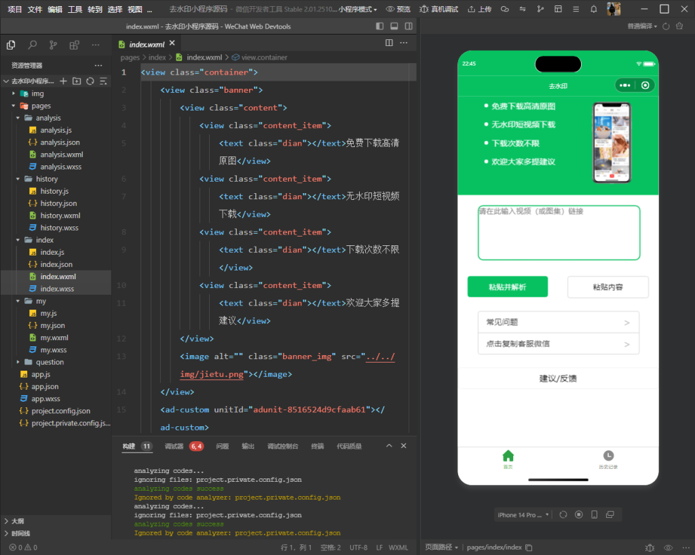Collapse the analysis folder
The width and height of the screenshot is (695, 555).
48,118
